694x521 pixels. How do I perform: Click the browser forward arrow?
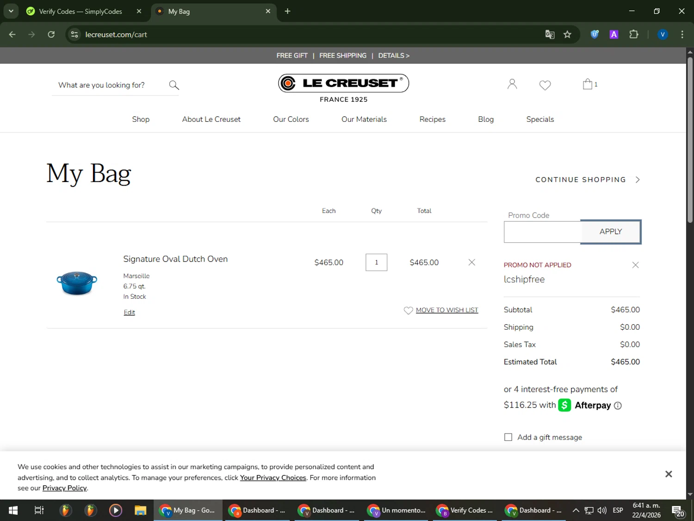click(31, 34)
